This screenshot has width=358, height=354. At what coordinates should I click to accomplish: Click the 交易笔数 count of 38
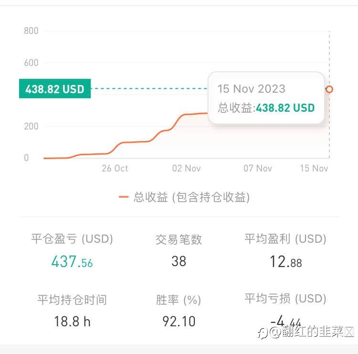point(179,261)
